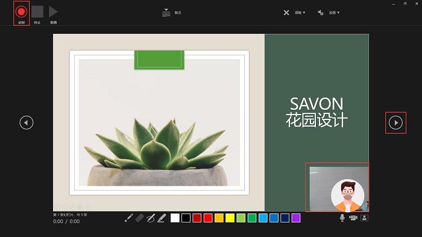The width and height of the screenshot is (422, 237).
Task: Click the 0:00 / 0:00 timer
Action: click(66, 221)
